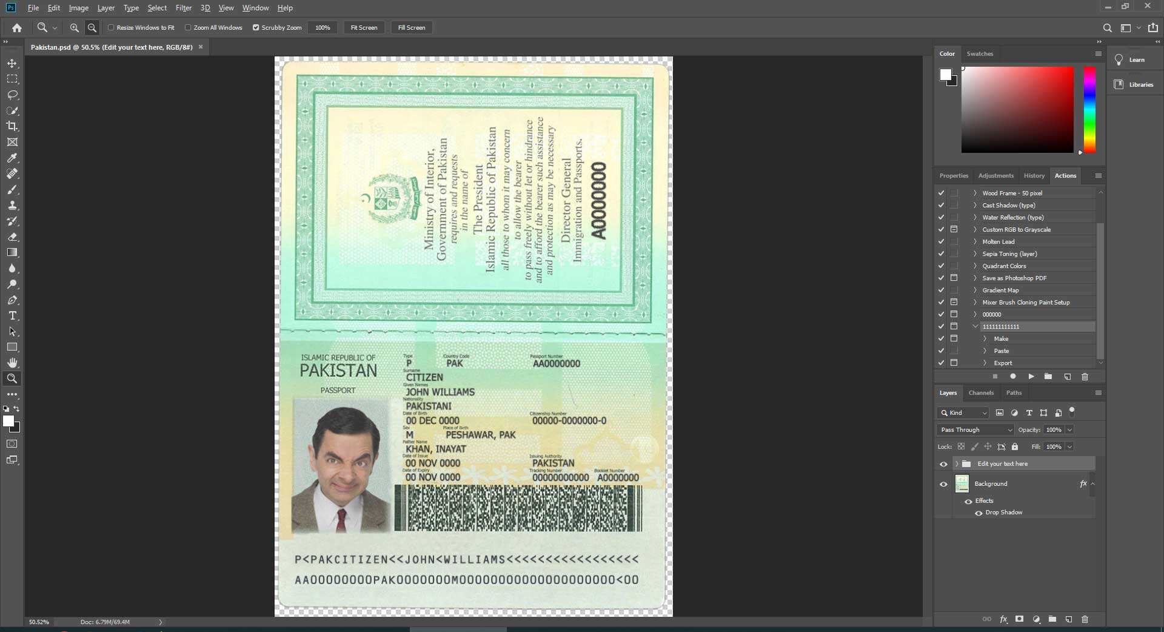Select the Move tool

pos(12,64)
